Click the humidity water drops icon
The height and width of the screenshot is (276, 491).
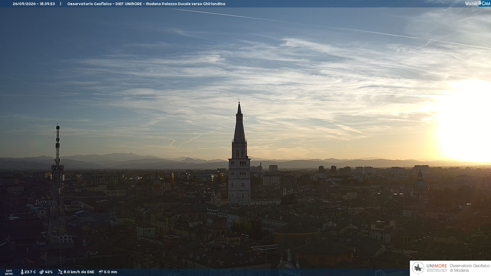[x=41, y=272]
